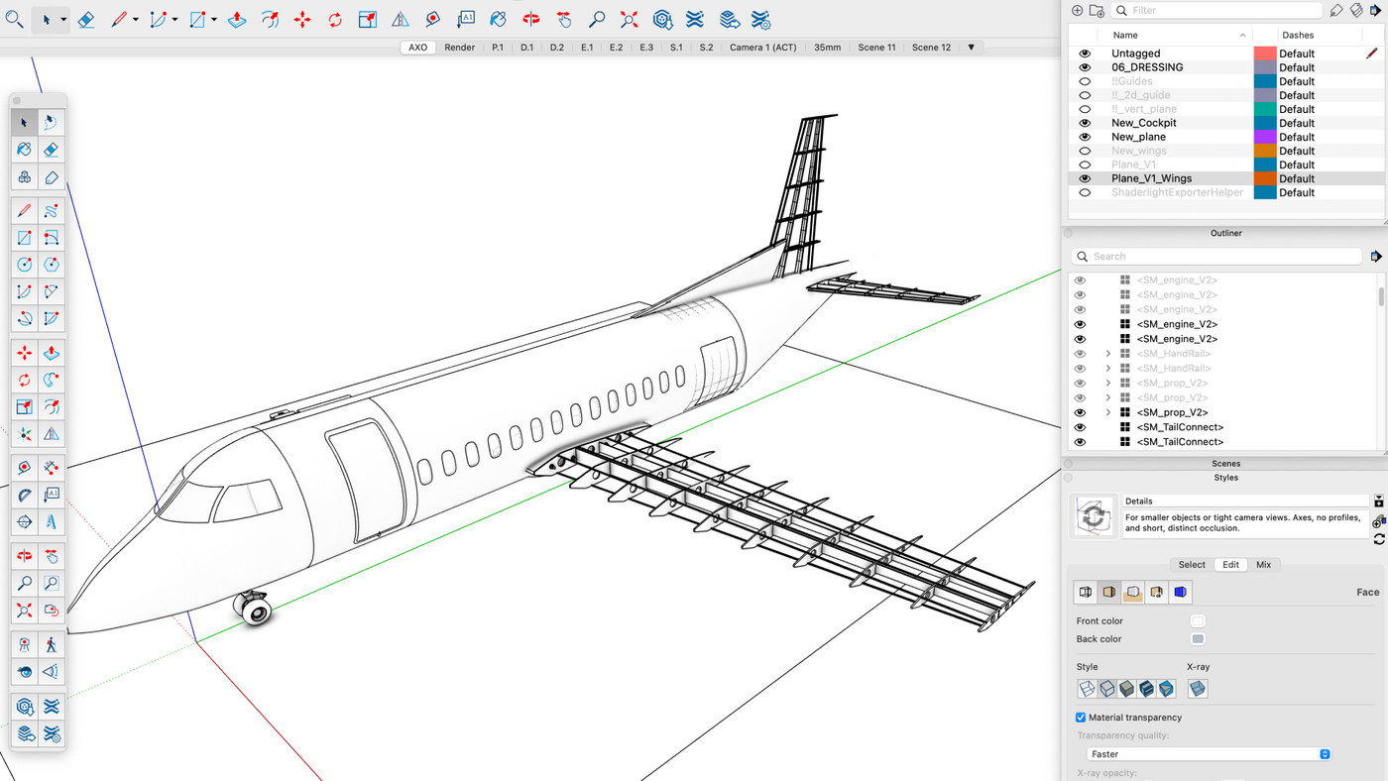Open Extension Manager in the top toolbar
This screenshot has height=781, width=1388.
click(x=760, y=20)
